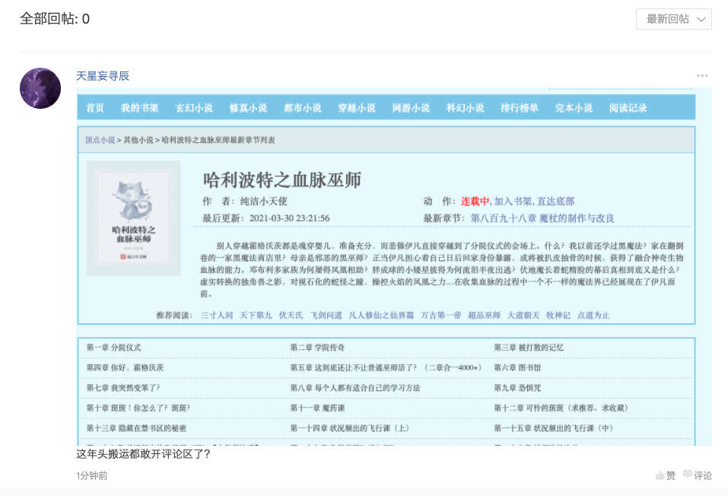Select 网游小说 in the nav bar

tap(411, 108)
